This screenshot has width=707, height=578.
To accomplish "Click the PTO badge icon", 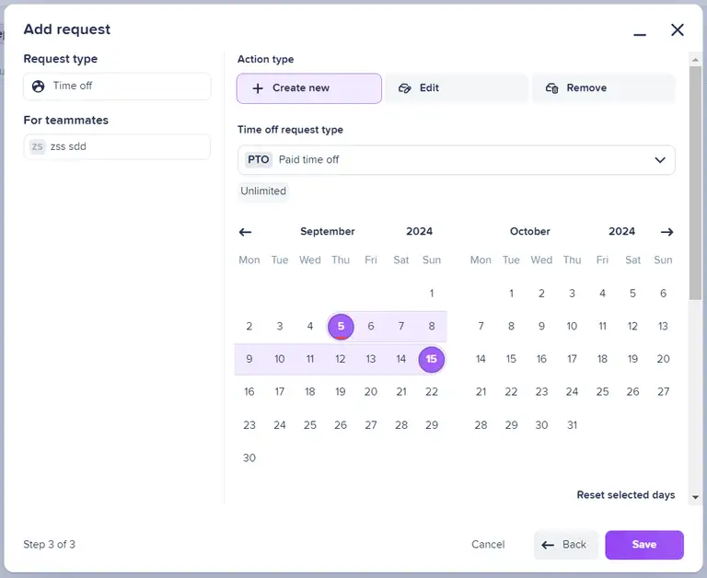I will 259,160.
